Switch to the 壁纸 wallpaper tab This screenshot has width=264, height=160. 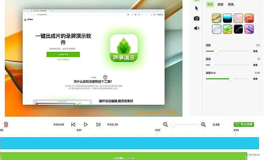pyautogui.click(x=210, y=4)
